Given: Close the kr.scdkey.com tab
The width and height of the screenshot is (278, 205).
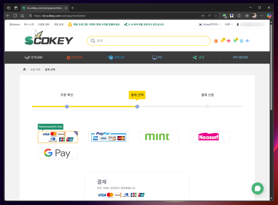Looking at the screenshot, I should coord(66,8).
